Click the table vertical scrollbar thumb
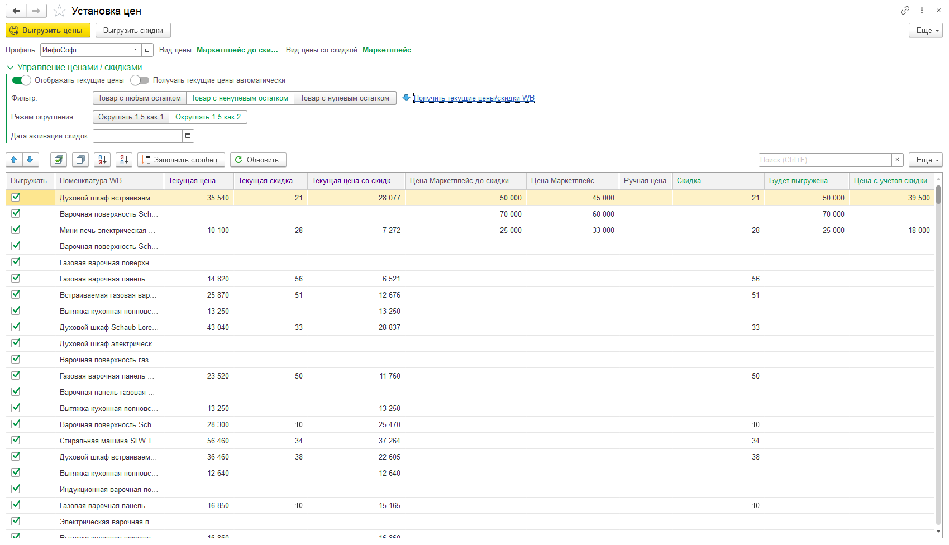949x545 pixels. (x=938, y=194)
